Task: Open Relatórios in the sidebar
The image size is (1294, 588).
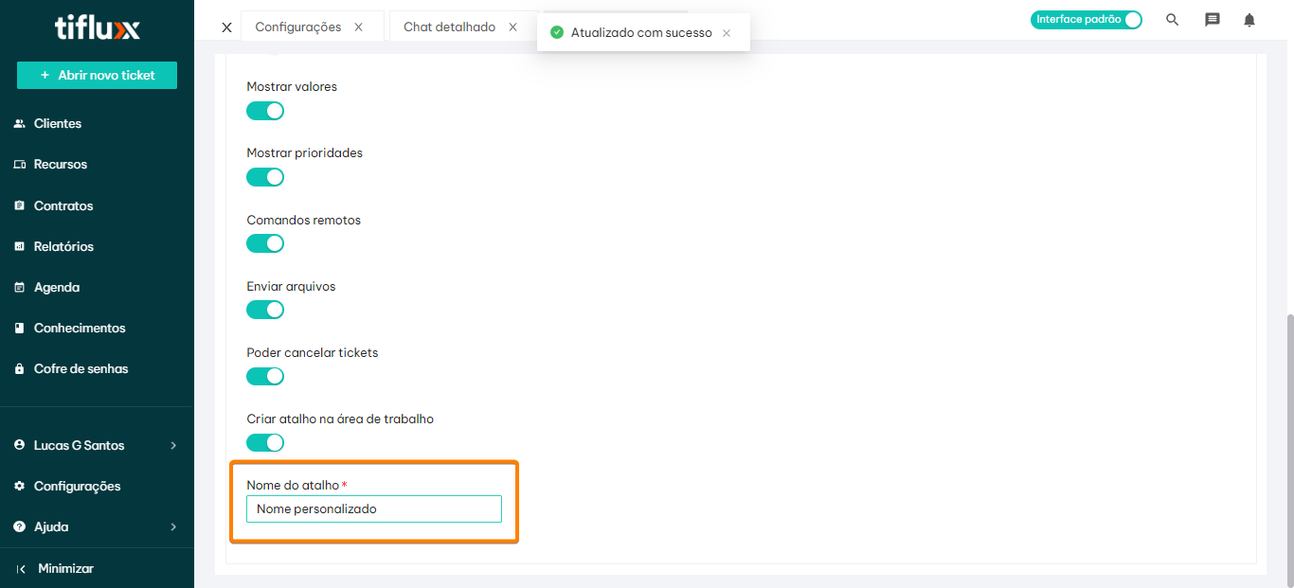Action: [63, 246]
